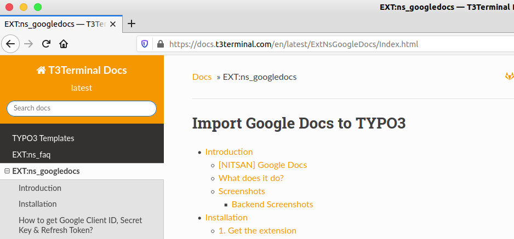
Task: Reload the current page
Action: pyautogui.click(x=46, y=44)
